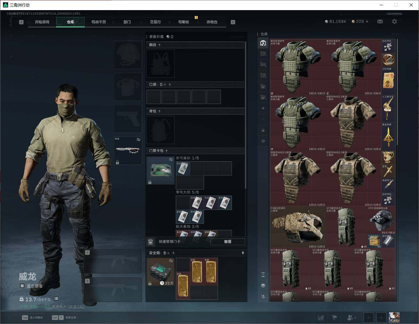The height and width of the screenshot is (324, 419).
Task: Open the mail envelope icon
Action: pyautogui.click(x=380, y=22)
